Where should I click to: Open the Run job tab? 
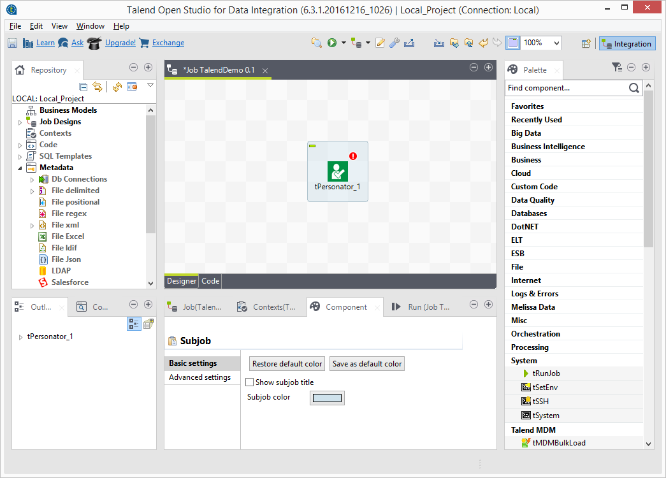[x=422, y=307]
